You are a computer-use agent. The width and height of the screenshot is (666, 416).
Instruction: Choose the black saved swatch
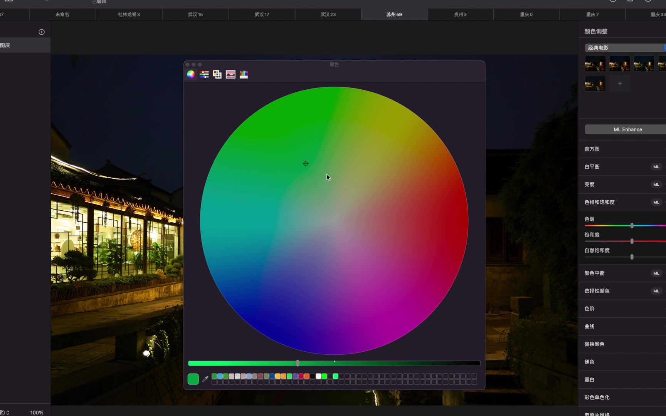313,376
